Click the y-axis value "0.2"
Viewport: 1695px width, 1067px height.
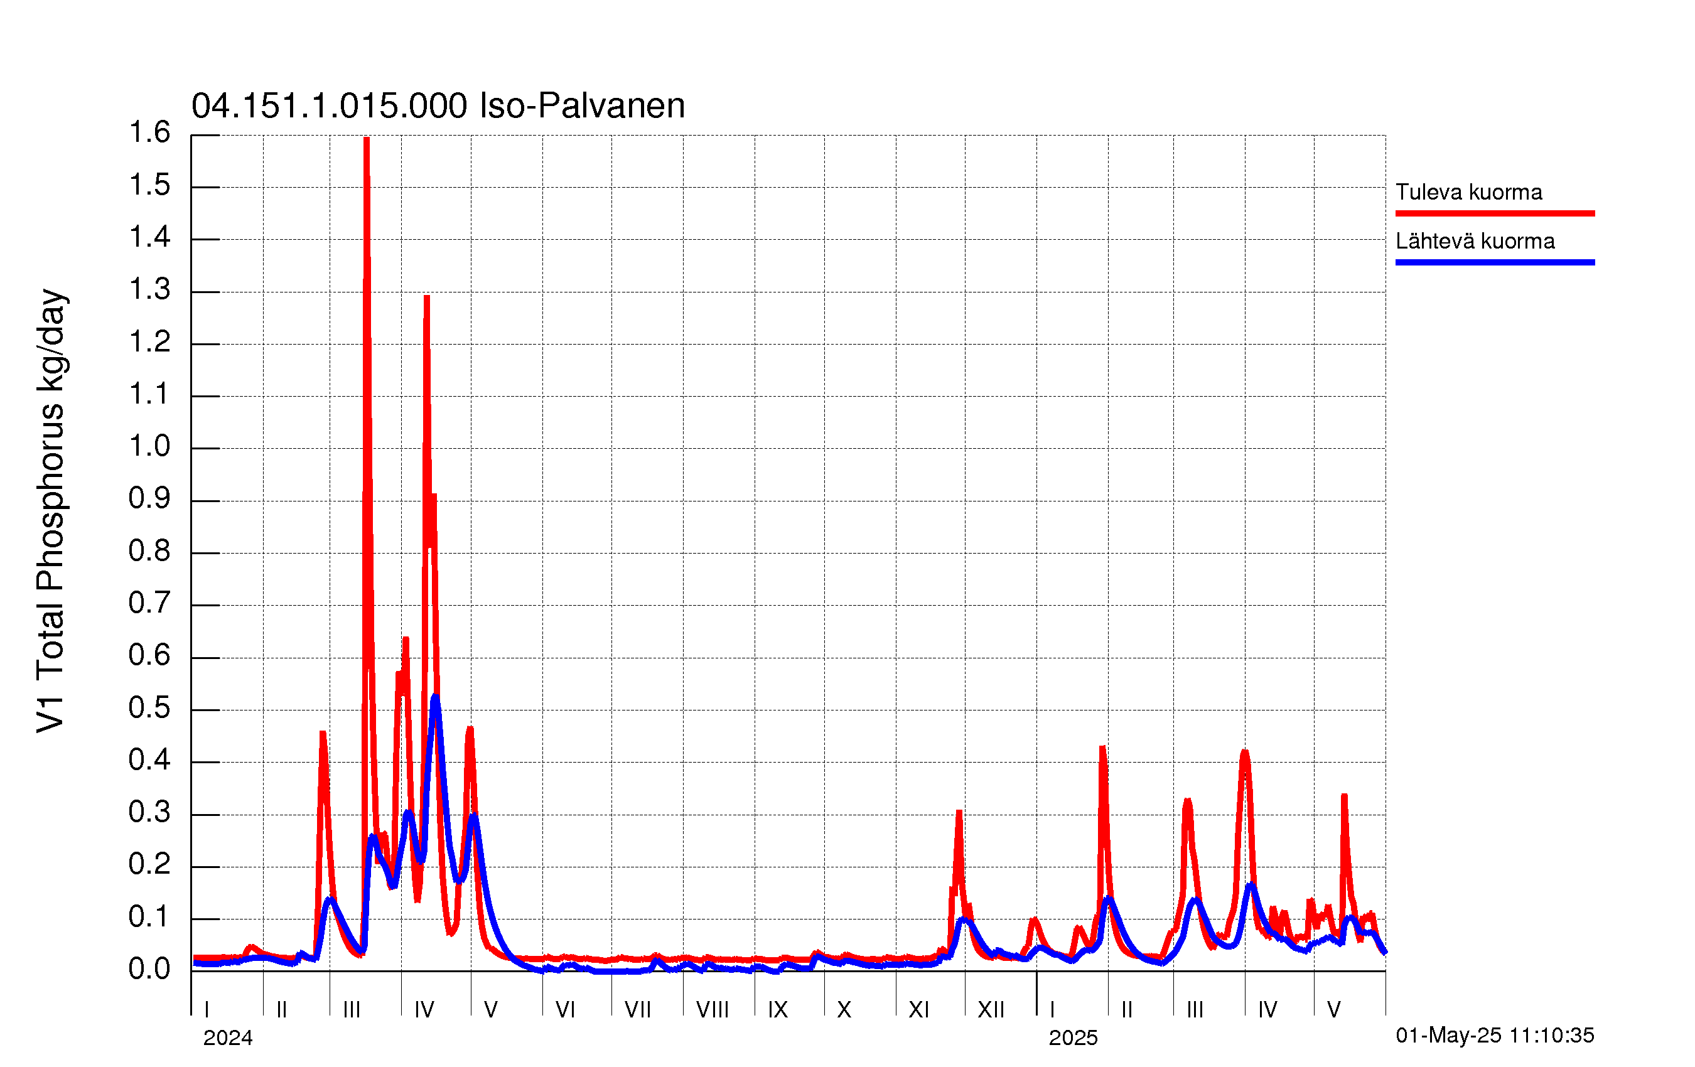click(149, 864)
